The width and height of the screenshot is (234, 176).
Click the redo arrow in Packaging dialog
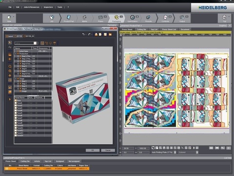pos(89,34)
